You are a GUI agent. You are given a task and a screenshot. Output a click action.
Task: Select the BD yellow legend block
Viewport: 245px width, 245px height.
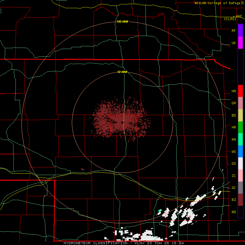click(x=240, y=115)
